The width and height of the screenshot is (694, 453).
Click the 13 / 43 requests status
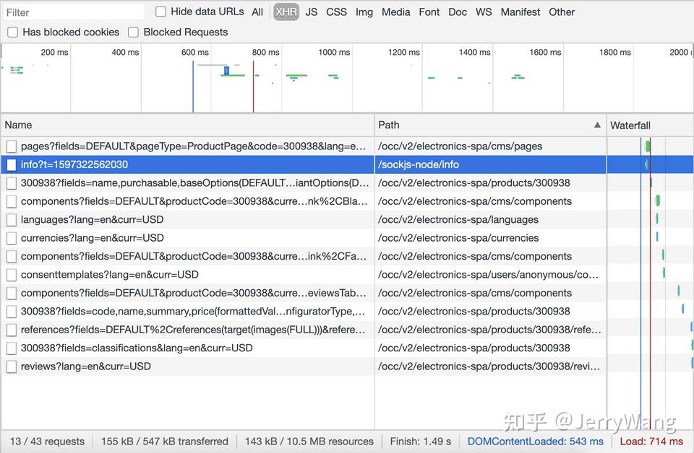[x=47, y=441]
